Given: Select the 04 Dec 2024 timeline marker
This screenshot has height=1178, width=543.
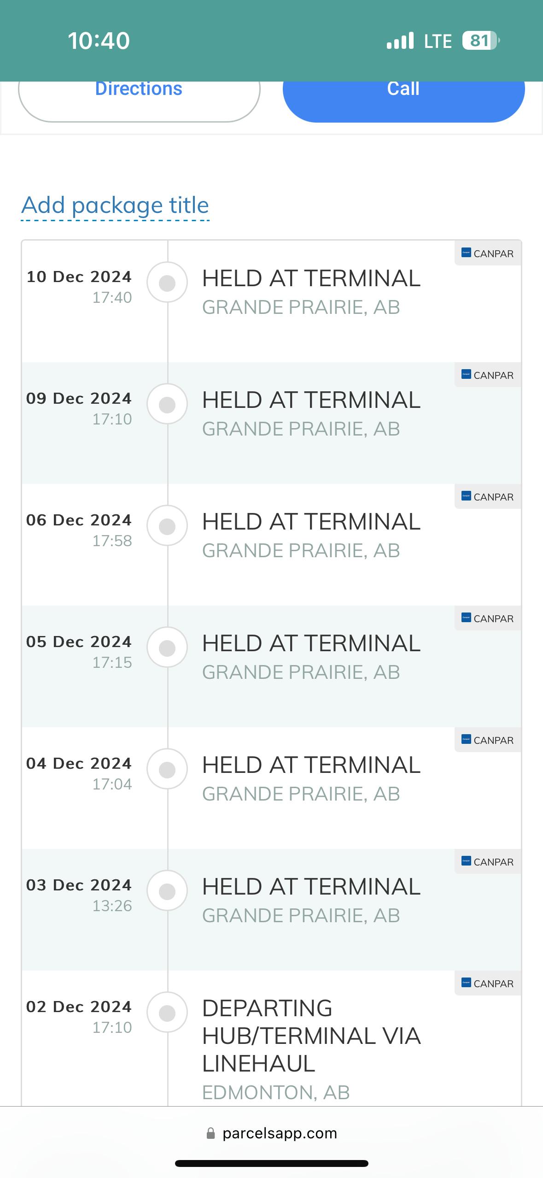Looking at the screenshot, I should [167, 769].
